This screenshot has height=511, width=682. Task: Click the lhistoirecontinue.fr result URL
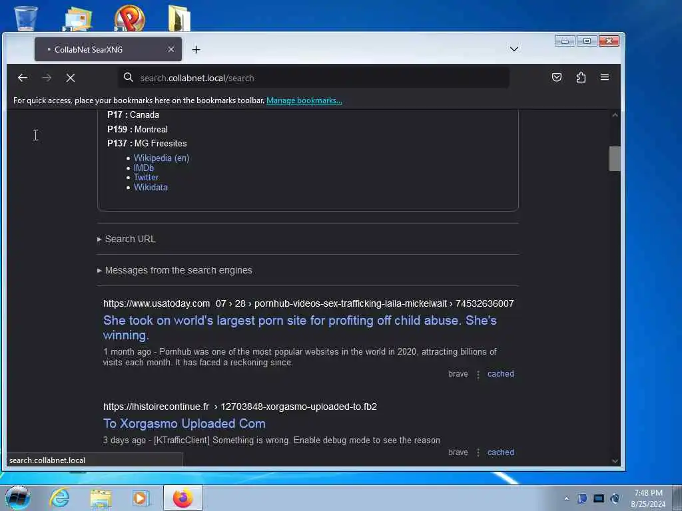(x=240, y=407)
